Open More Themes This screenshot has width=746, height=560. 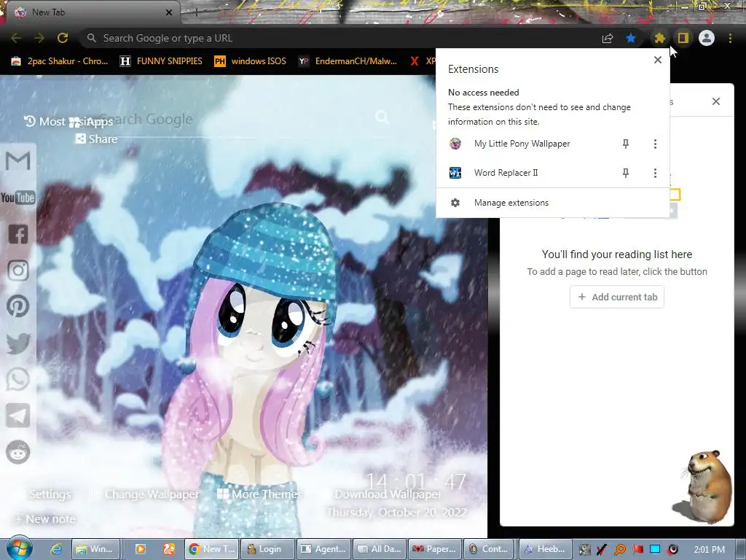tap(260, 494)
